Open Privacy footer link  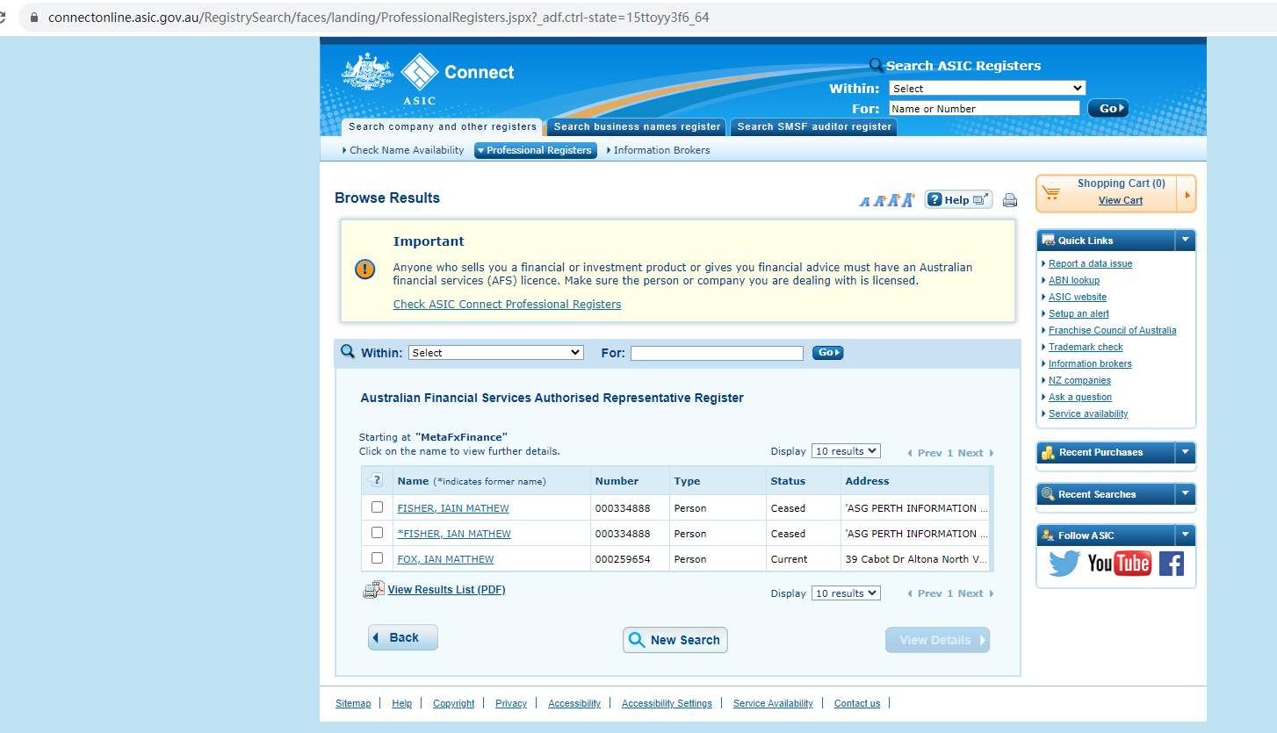click(511, 703)
